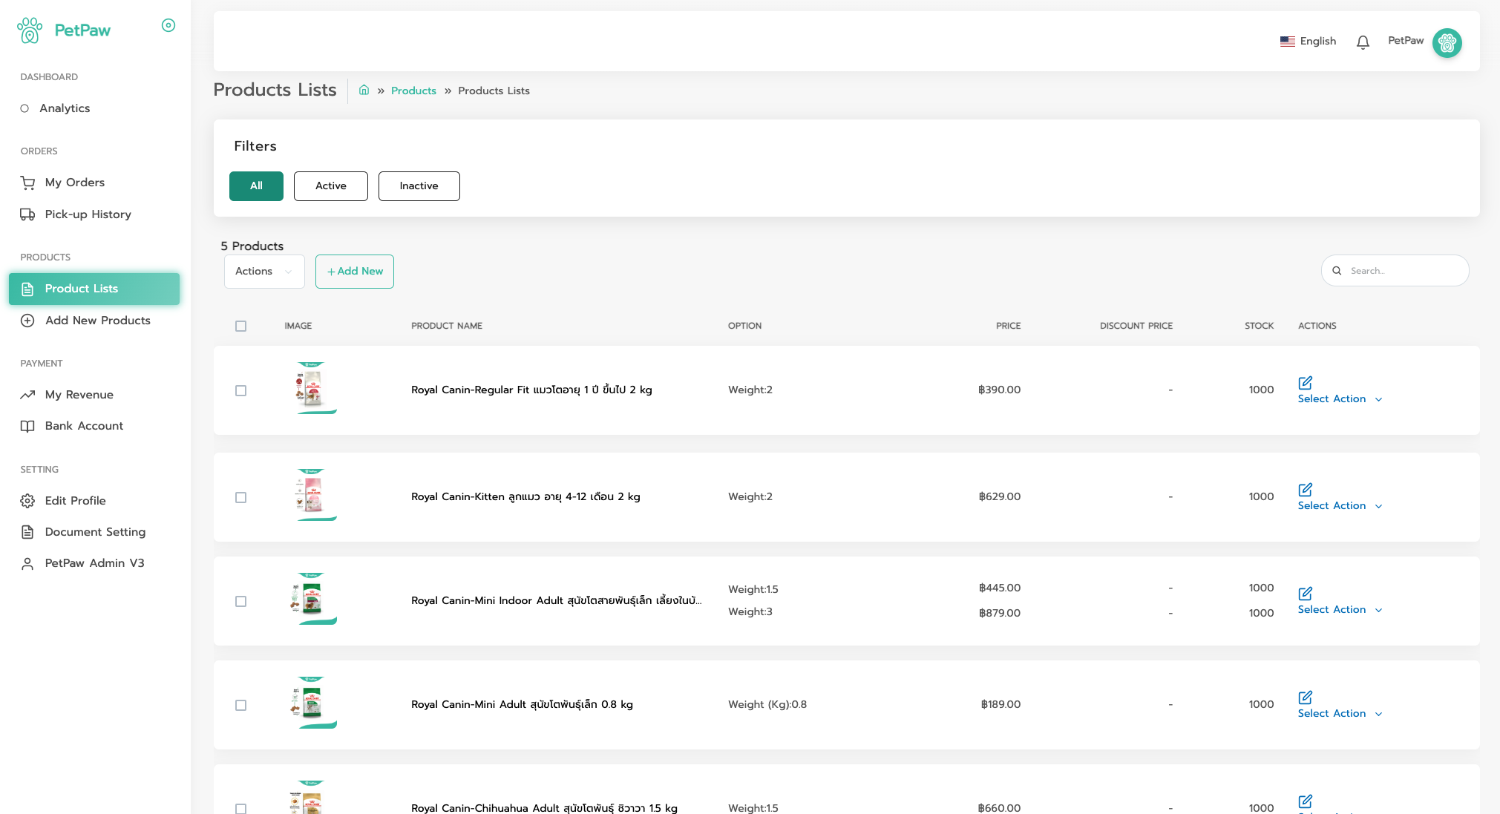
Task: Open the Royal Canin-Kitten product thumbnail
Action: pos(312,495)
